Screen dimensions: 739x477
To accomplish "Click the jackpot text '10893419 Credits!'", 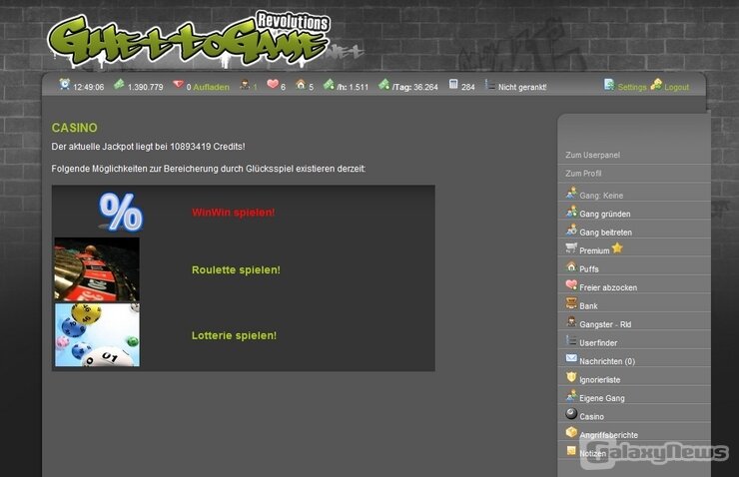I will tap(208, 147).
